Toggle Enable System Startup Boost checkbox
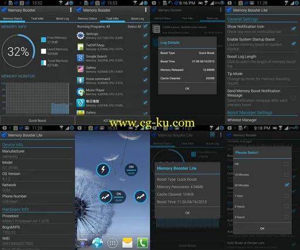 coord(294,43)
